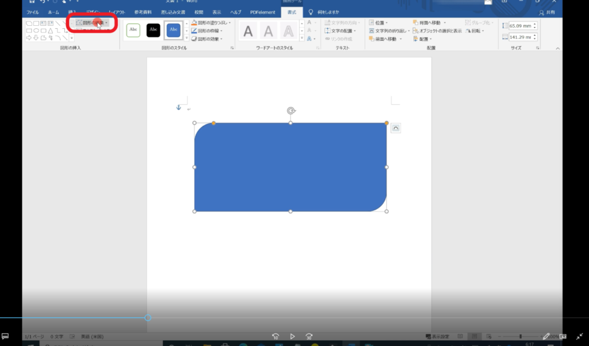Open オブジェクトの選択と表示 selection pane

click(x=439, y=31)
